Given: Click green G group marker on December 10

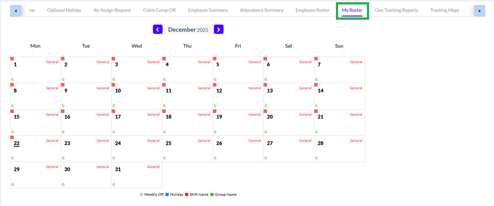Looking at the screenshot, I should 114,106.
